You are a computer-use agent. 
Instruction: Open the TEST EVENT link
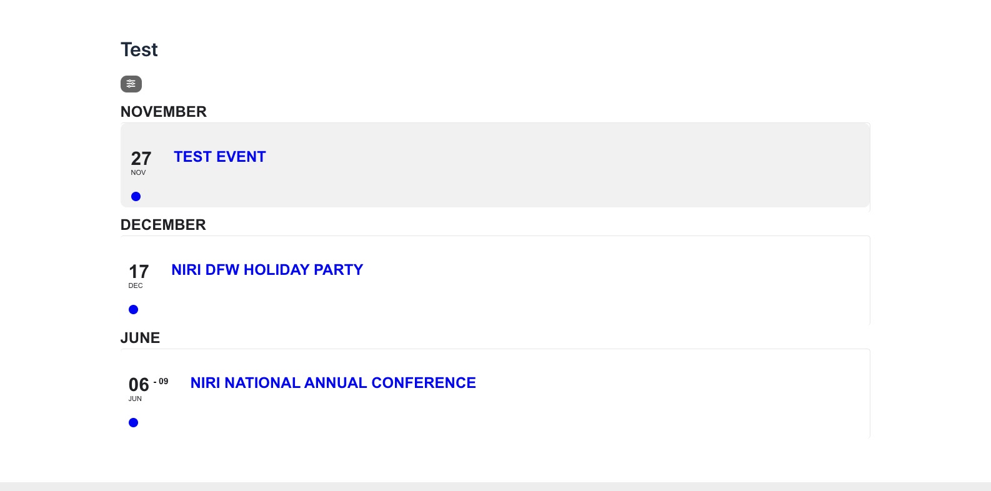pyautogui.click(x=220, y=157)
